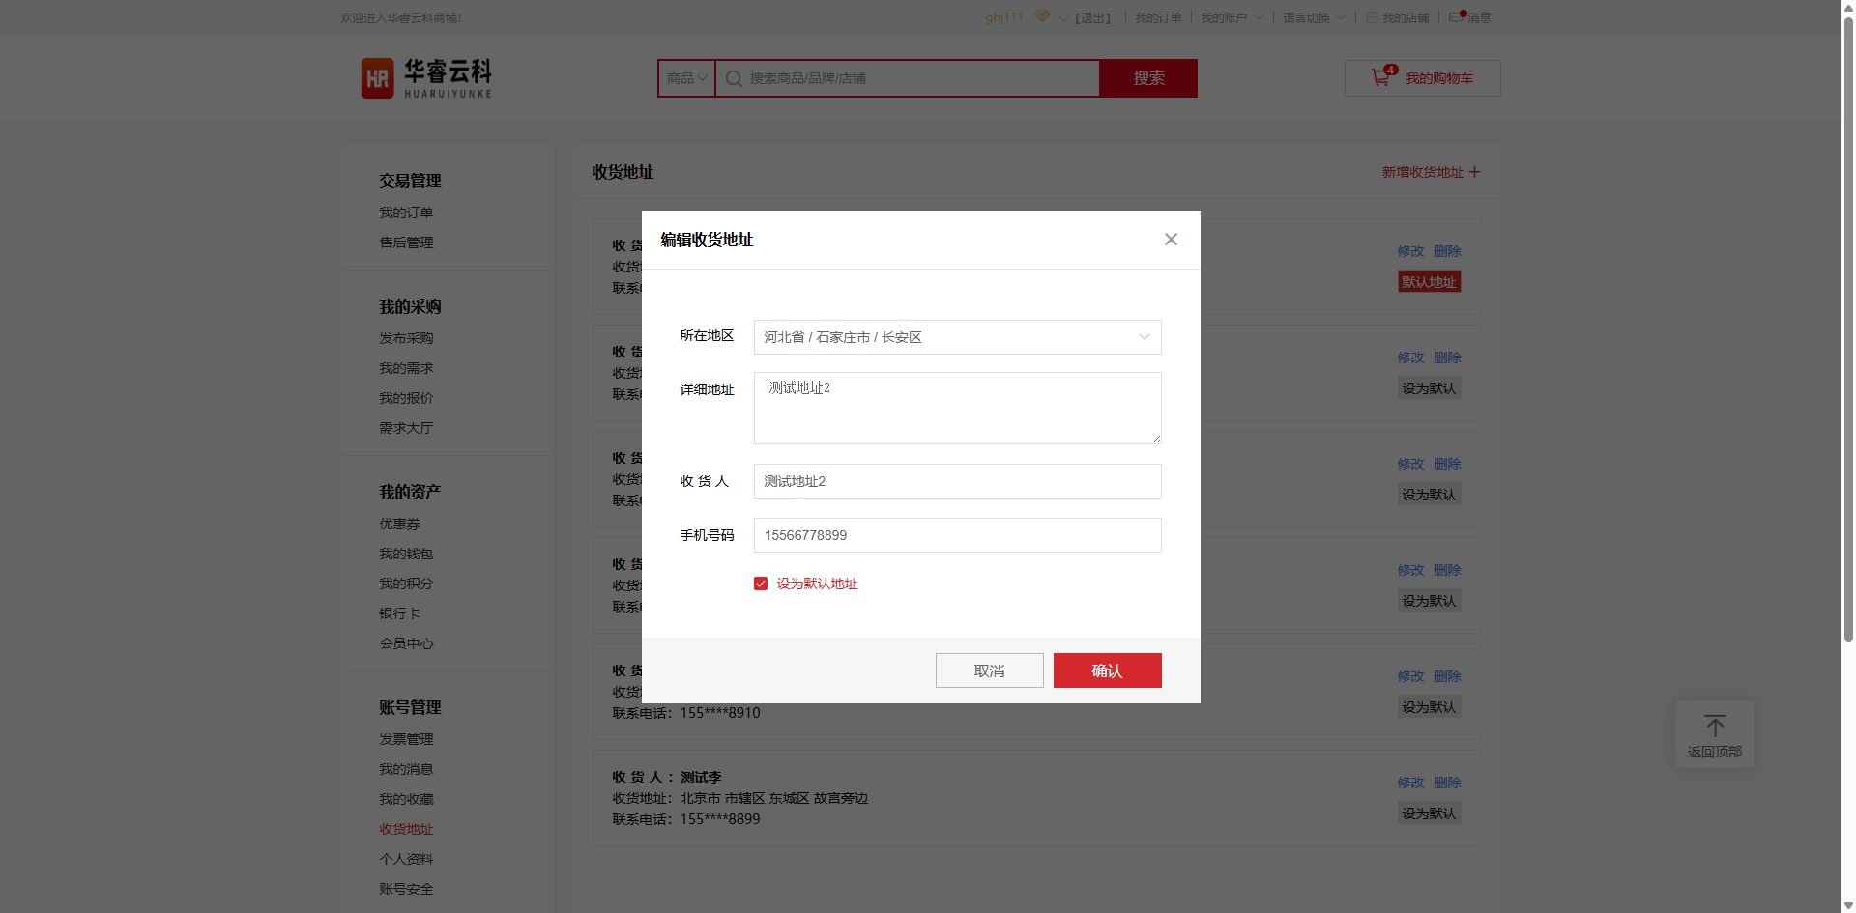Open the product search category dropdown
The width and height of the screenshot is (1856, 913).
(686, 78)
